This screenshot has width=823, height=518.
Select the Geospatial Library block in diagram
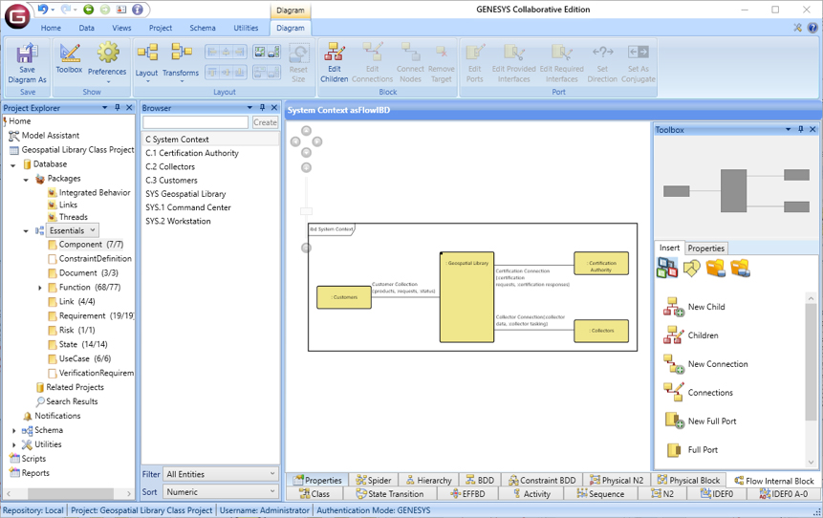(x=466, y=296)
